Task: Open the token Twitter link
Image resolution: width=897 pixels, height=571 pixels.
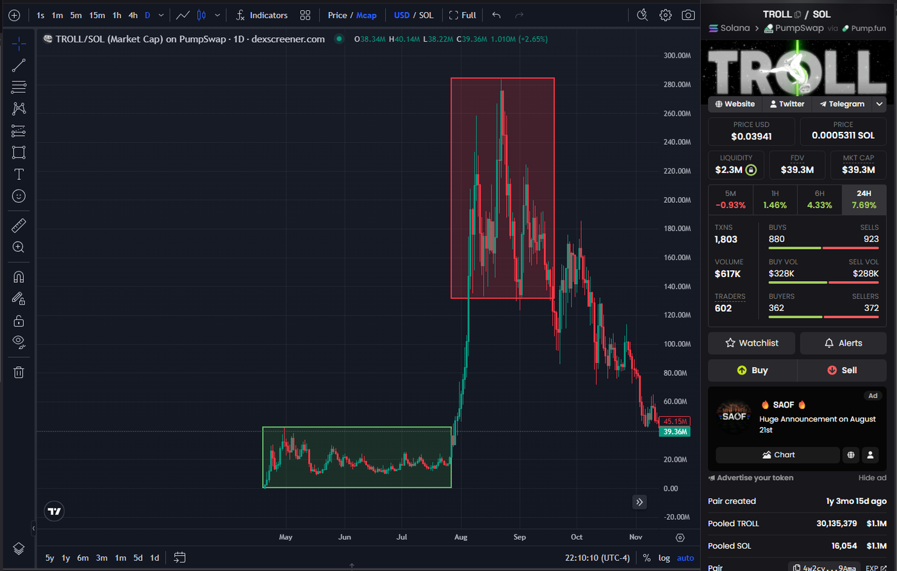Action: (x=787, y=104)
